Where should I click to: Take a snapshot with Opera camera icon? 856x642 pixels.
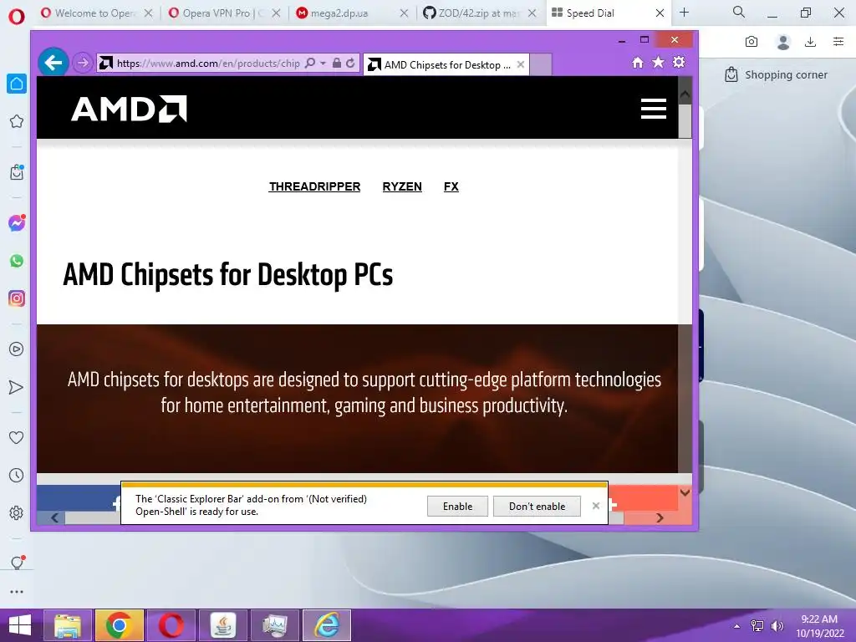[x=752, y=42]
